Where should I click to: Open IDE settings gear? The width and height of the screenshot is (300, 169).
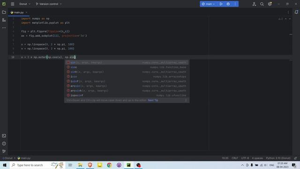click(270, 4)
